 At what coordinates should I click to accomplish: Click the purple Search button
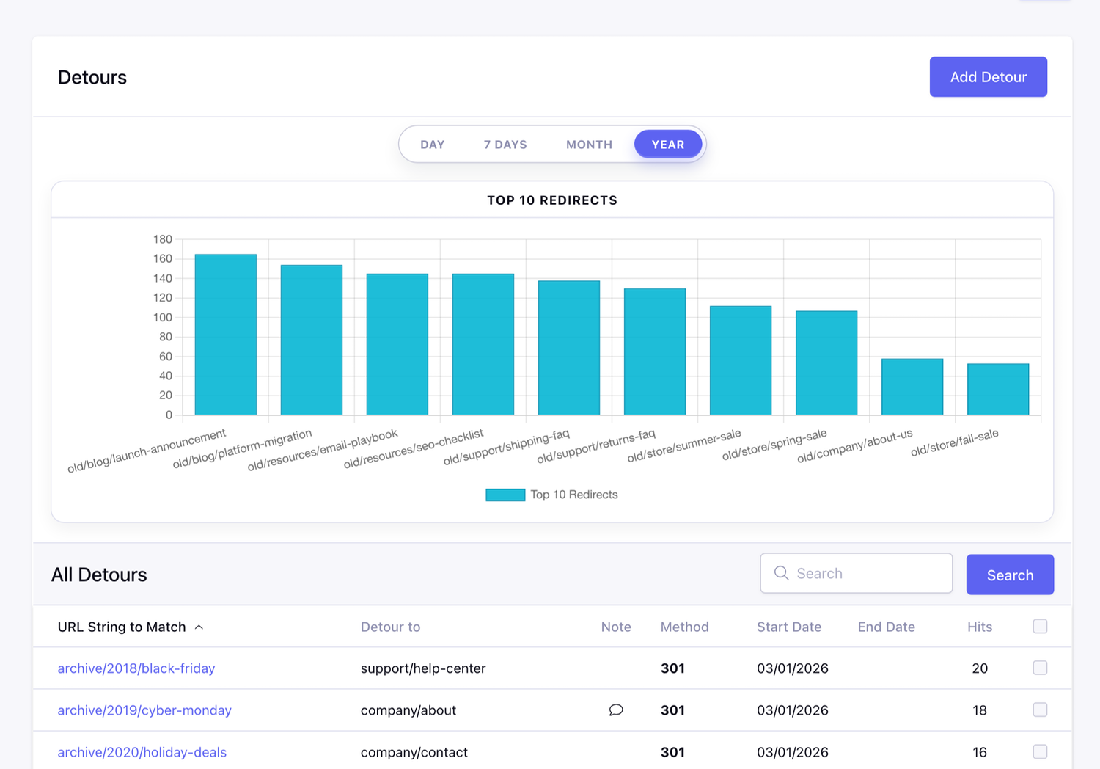[x=1009, y=575]
